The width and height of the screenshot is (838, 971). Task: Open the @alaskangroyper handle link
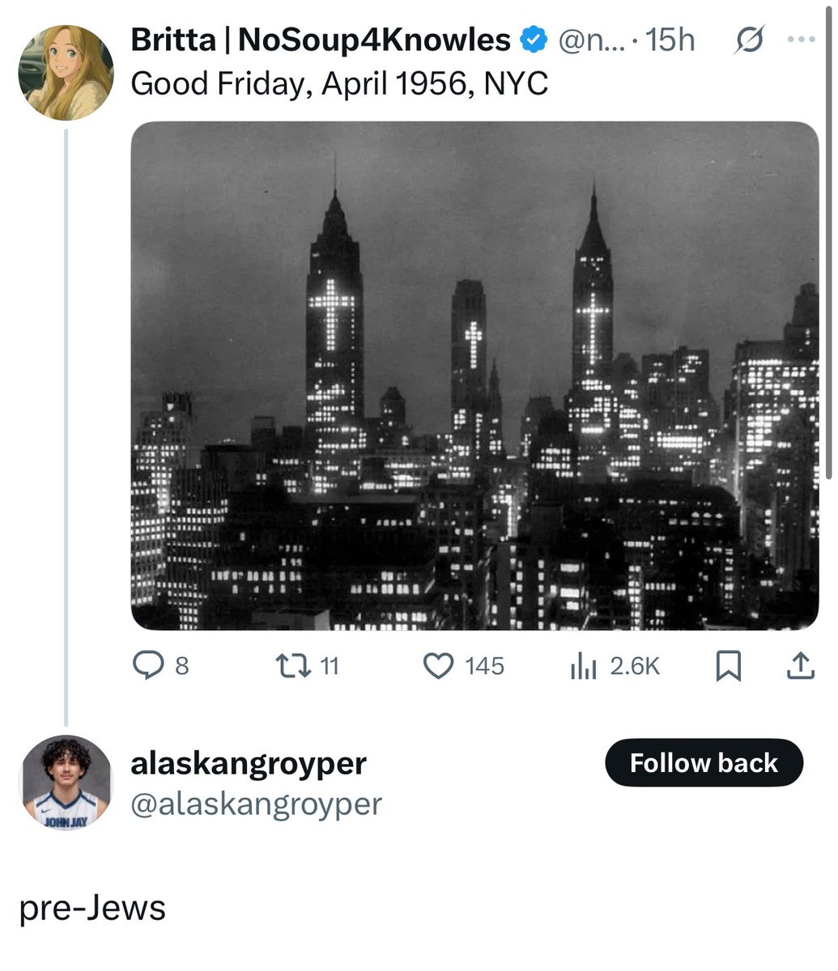click(256, 804)
